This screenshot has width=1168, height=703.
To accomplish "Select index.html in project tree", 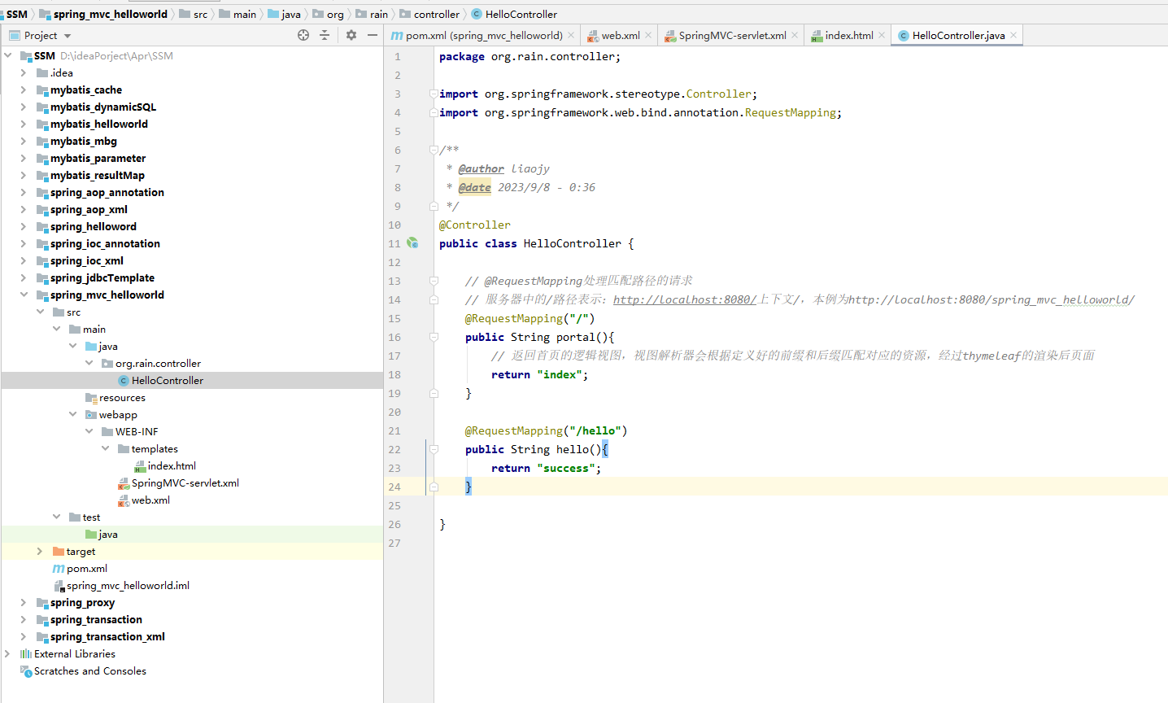I will (165, 465).
